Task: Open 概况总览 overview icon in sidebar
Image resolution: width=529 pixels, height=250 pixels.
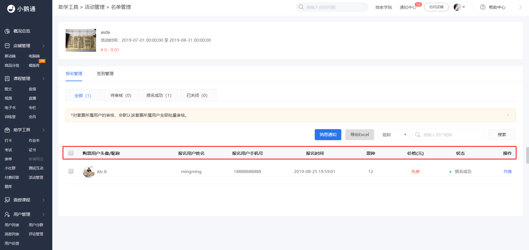Action: (x=7, y=31)
